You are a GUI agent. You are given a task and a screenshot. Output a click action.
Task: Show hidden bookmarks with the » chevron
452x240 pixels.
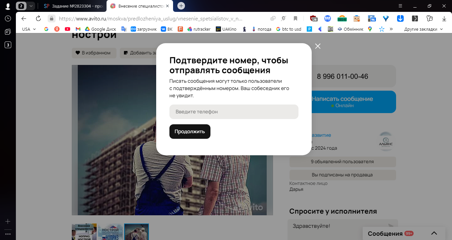point(391,29)
